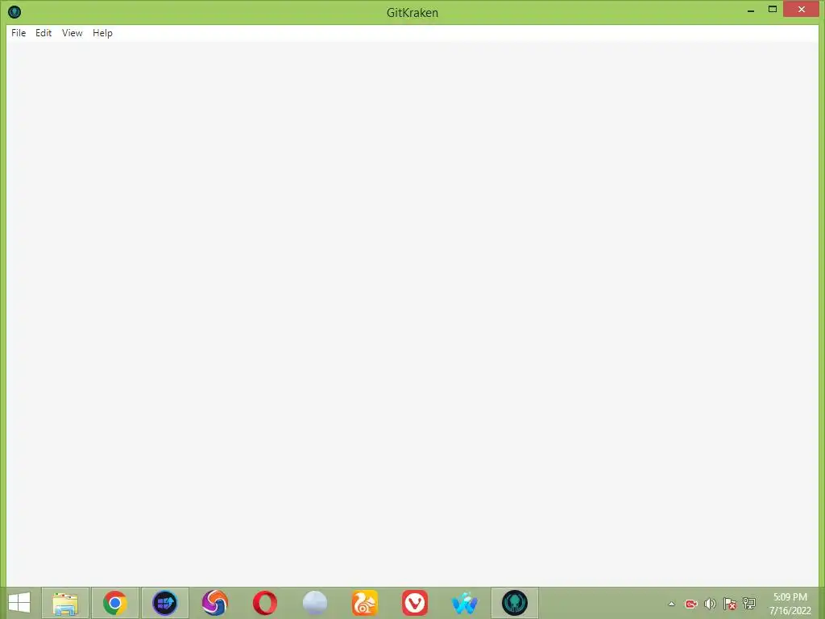The height and width of the screenshot is (619, 825).
Task: Select the GitKraken taskbar icon
Action: [x=515, y=603]
